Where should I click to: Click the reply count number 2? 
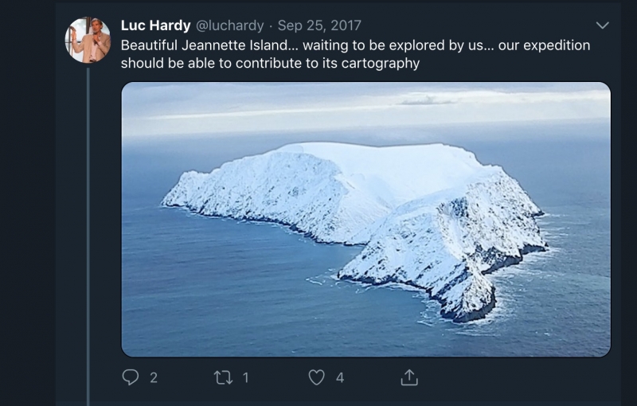pos(154,377)
